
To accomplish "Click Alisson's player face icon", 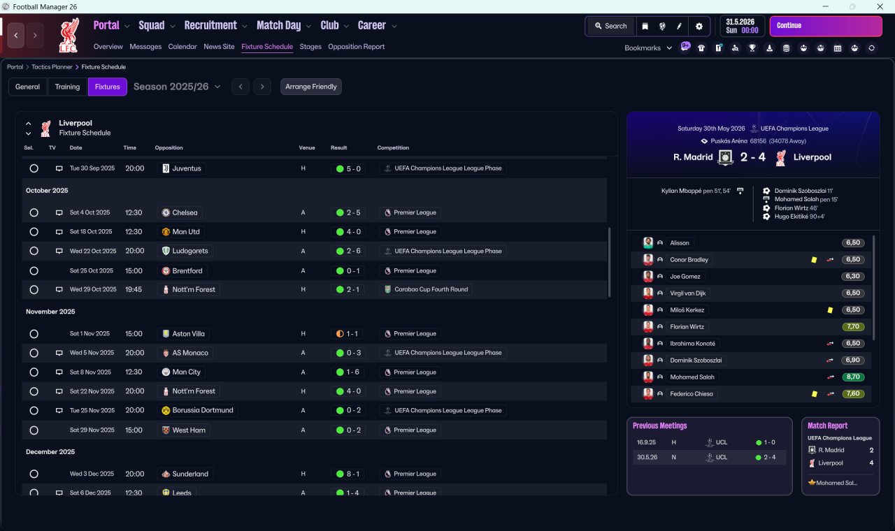I will [648, 243].
